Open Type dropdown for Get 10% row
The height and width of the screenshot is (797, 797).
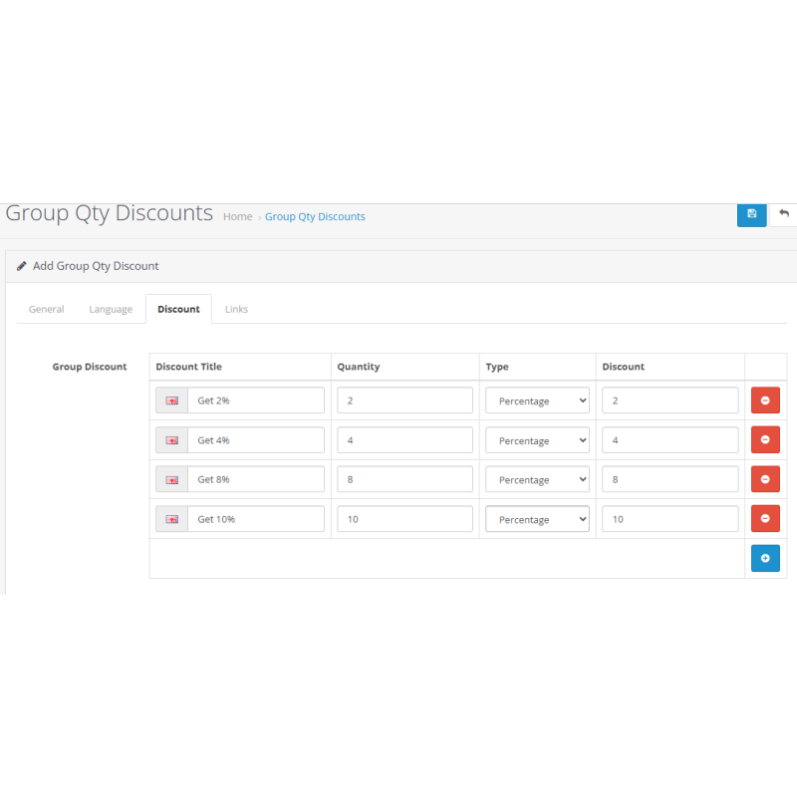537,519
